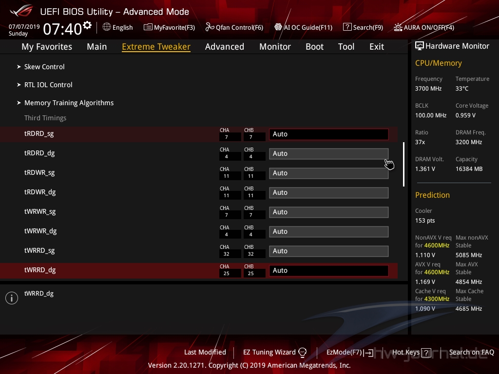499x374 pixels.
Task: Click the tRDWR_sg Auto field
Action: pos(329,173)
